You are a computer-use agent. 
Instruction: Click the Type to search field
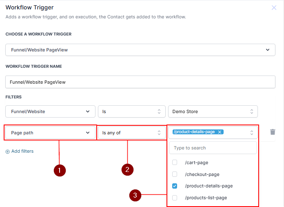[213, 148]
